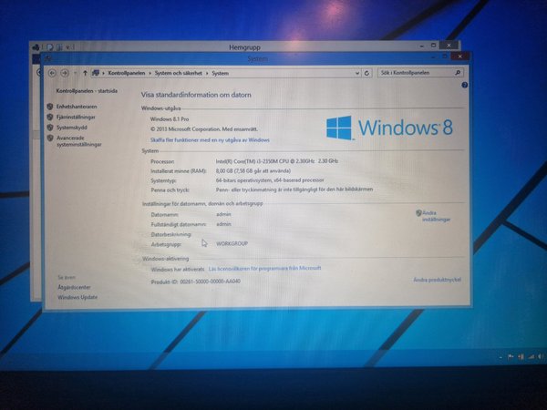Click the back navigation arrow
The height and width of the screenshot is (410, 547).
(x=52, y=72)
